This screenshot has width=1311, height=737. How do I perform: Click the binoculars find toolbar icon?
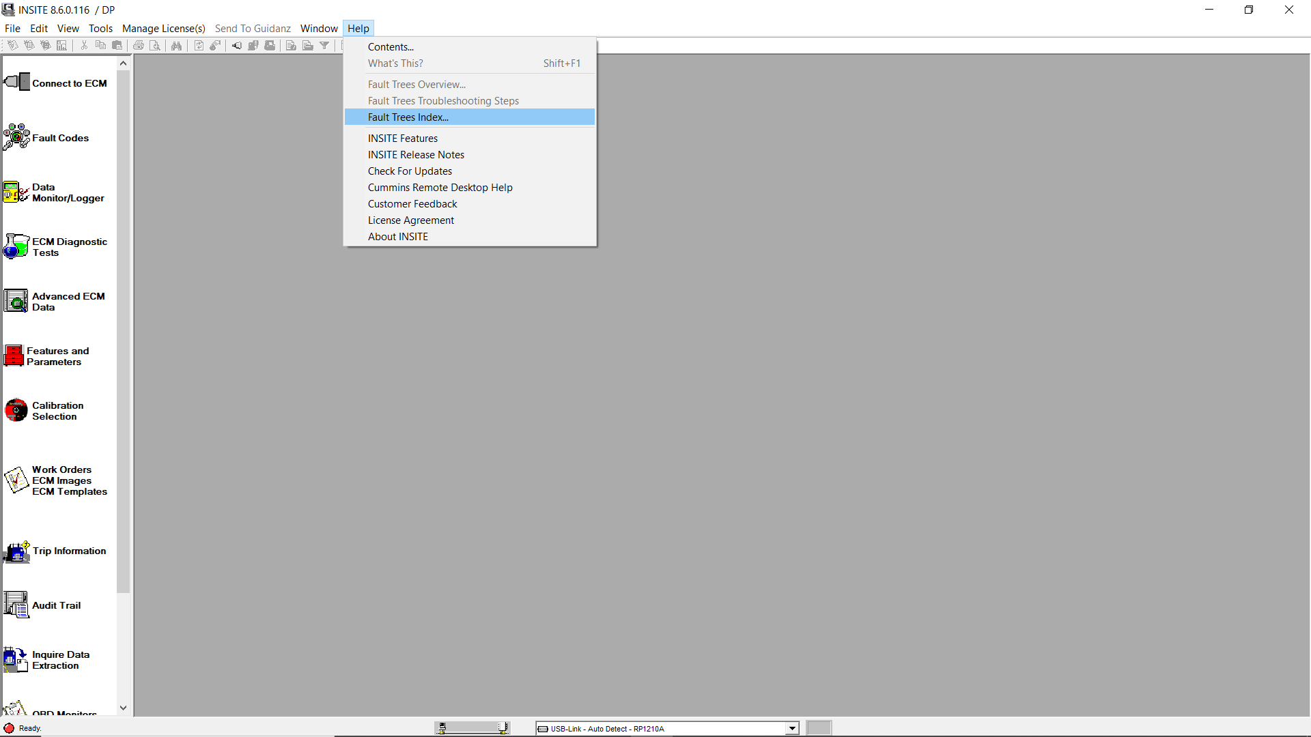click(176, 46)
